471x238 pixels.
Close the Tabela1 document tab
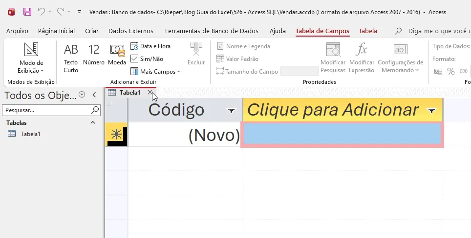point(150,92)
